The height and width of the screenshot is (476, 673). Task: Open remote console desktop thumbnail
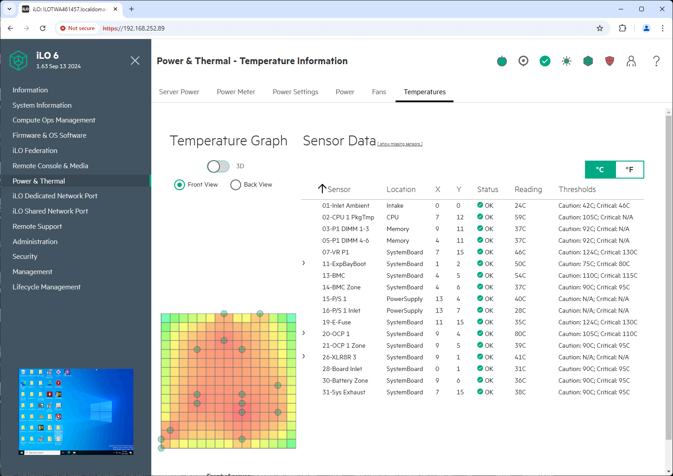(x=76, y=412)
